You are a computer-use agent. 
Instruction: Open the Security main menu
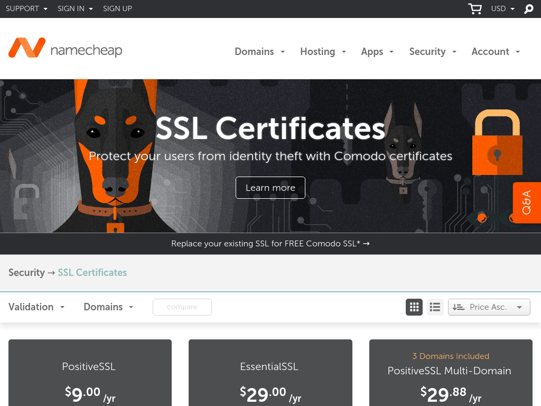coord(433,51)
